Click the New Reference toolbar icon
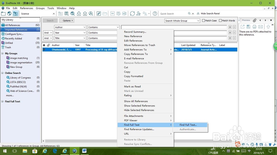 click(66, 14)
